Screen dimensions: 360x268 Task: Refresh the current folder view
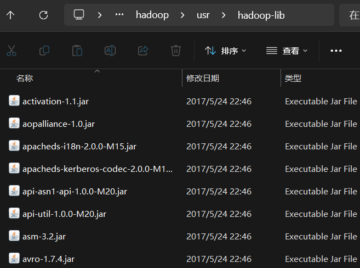[43, 15]
